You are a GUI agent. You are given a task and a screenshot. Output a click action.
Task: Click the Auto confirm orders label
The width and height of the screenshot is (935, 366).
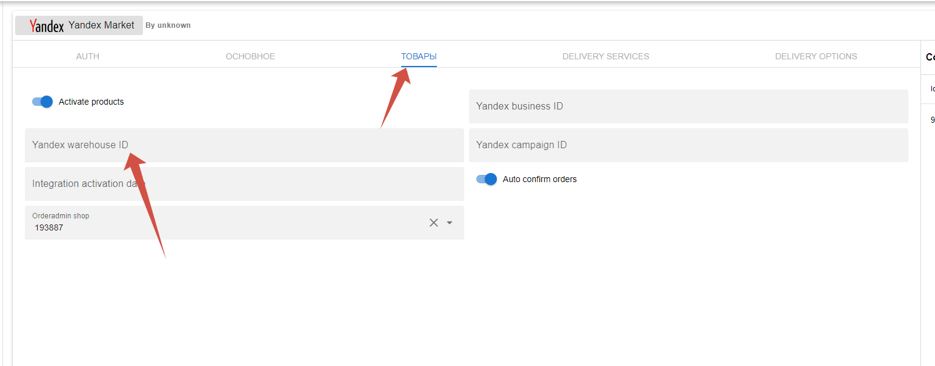[x=540, y=179]
